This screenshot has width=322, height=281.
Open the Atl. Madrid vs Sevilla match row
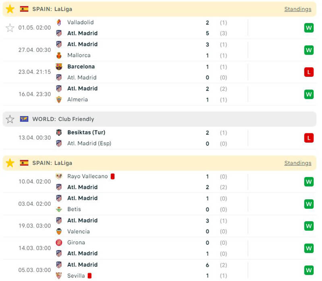click(x=161, y=270)
